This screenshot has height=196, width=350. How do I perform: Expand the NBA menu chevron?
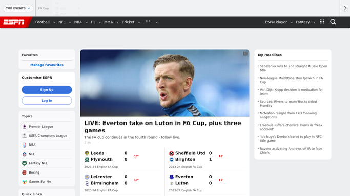(87, 22)
